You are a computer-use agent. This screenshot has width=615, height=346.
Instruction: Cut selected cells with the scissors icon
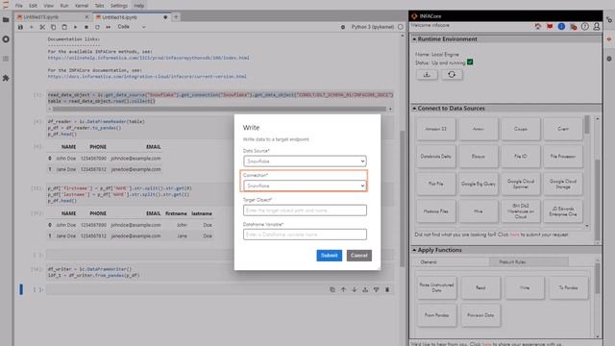42,27
